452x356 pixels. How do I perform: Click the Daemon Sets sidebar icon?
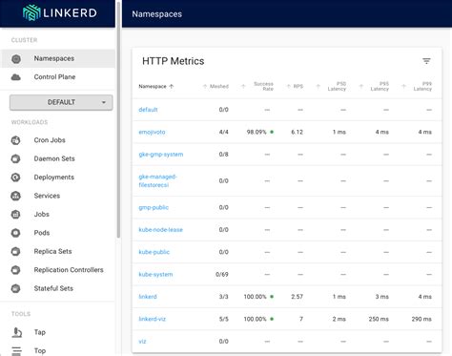(x=15, y=158)
